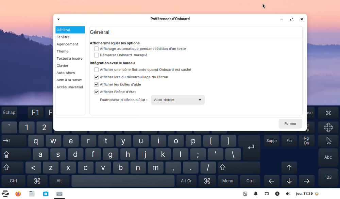Click the Fermer button
The width and height of the screenshot is (340, 199).
(290, 124)
